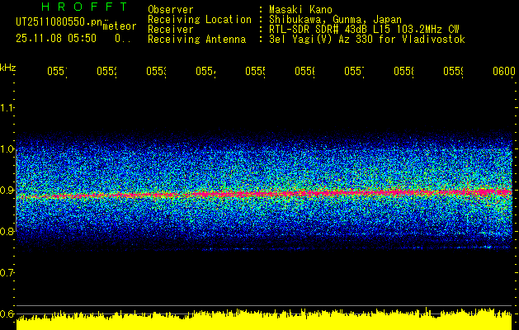Click the 1.1 frequency axis label
Image resolution: width=519 pixels, height=330 pixels.
point(7,108)
